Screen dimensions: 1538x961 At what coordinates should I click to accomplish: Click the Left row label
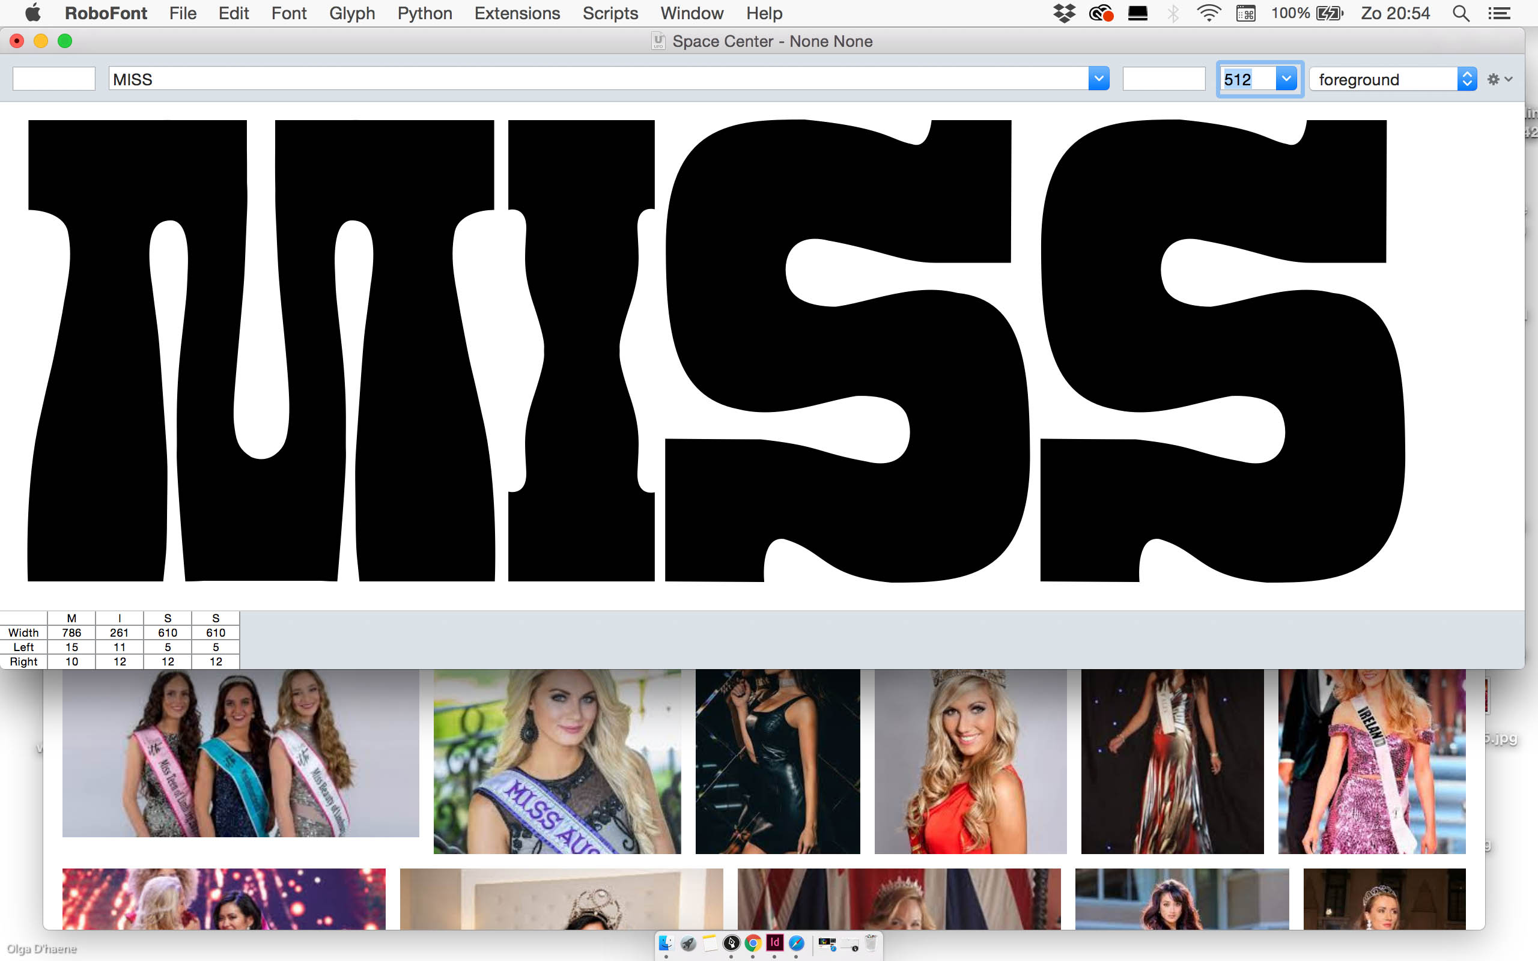23,647
